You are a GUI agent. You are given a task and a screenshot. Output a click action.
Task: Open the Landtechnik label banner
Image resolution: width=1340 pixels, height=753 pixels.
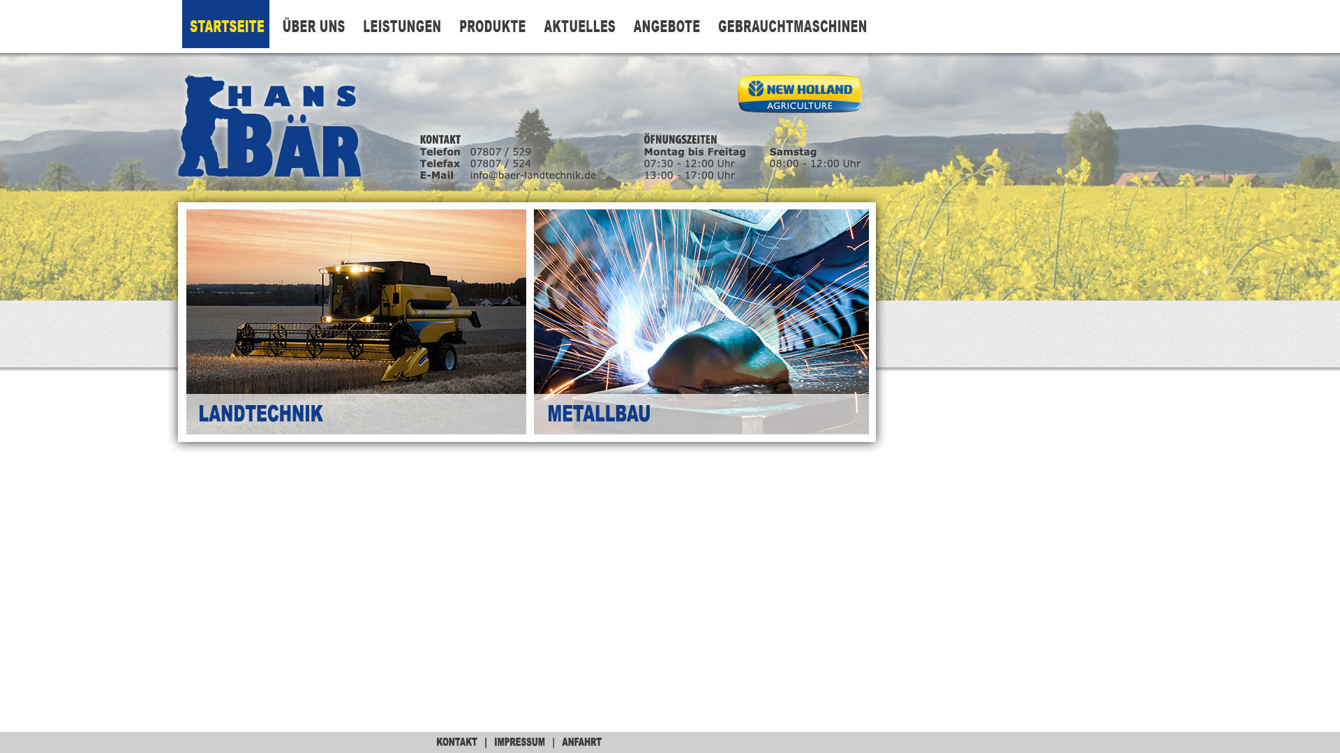(260, 413)
